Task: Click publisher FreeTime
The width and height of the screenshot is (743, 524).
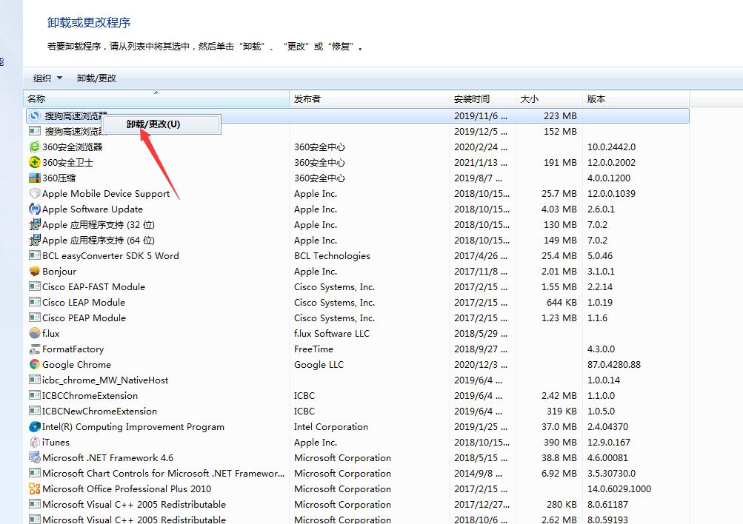Action: [313, 349]
